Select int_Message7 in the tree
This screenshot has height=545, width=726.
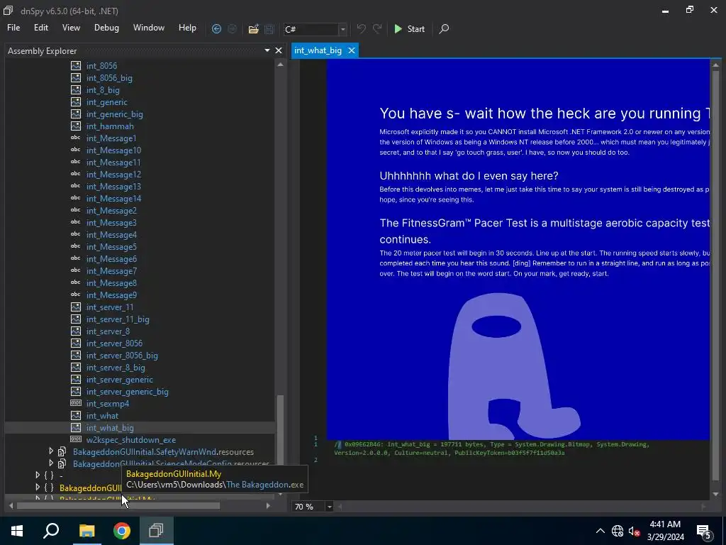click(111, 270)
